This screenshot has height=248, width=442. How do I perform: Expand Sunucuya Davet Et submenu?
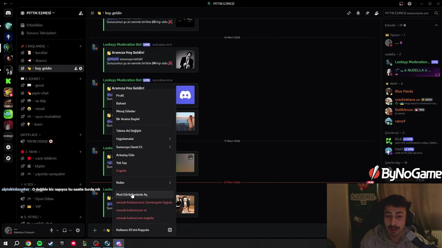coord(144,147)
